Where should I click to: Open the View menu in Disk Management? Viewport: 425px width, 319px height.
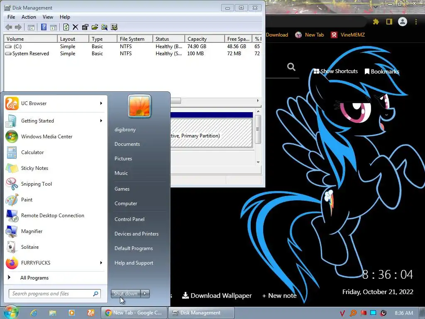point(48,17)
